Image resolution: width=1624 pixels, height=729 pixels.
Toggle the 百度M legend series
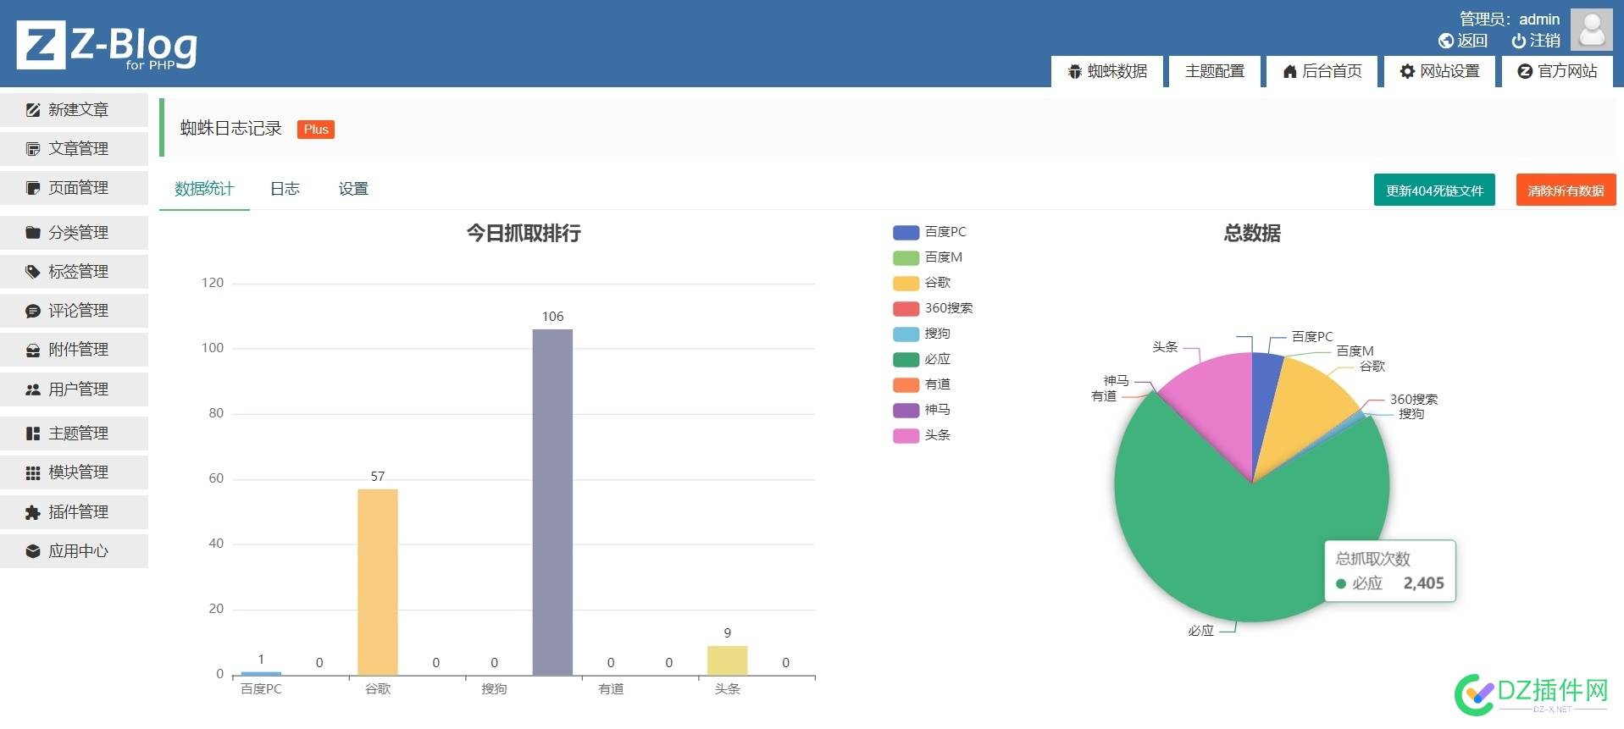click(928, 257)
